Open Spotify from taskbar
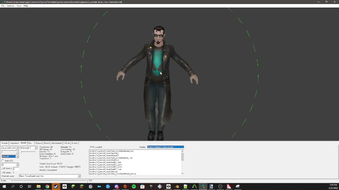This screenshot has width=339, height=190. [134, 187]
